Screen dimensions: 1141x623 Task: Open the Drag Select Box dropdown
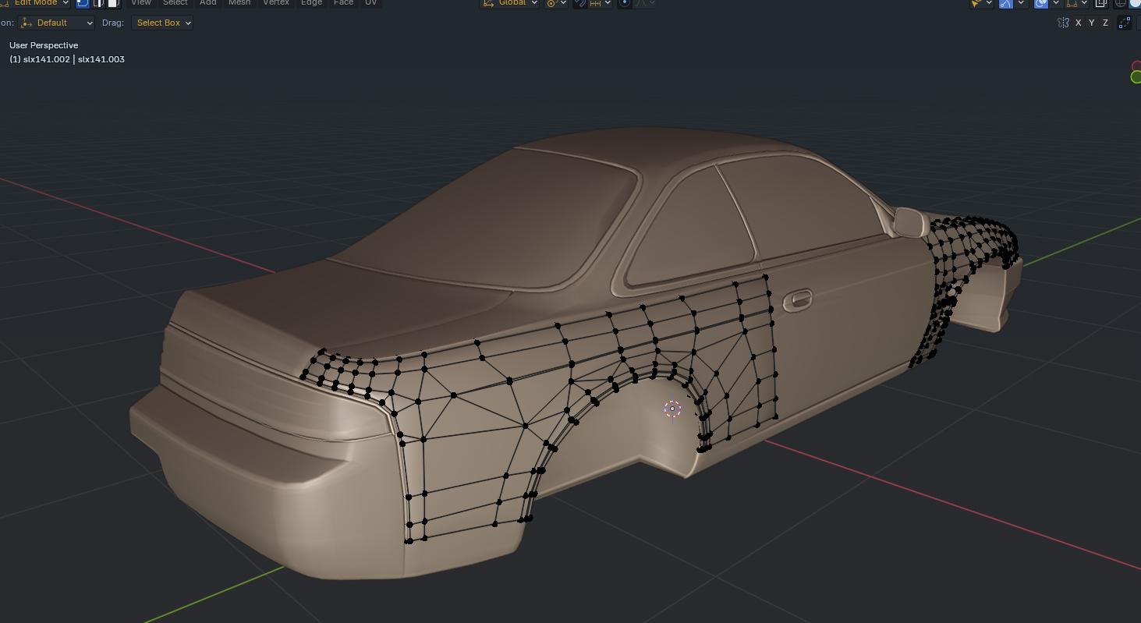pos(162,23)
